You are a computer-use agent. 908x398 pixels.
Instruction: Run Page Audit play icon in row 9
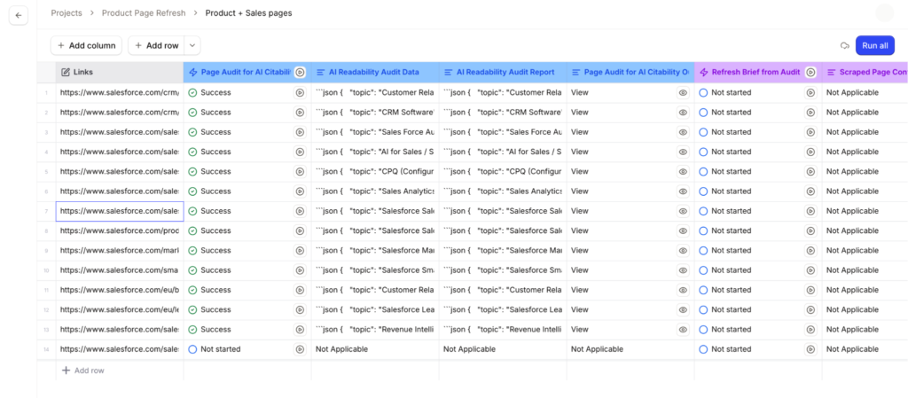coord(300,251)
